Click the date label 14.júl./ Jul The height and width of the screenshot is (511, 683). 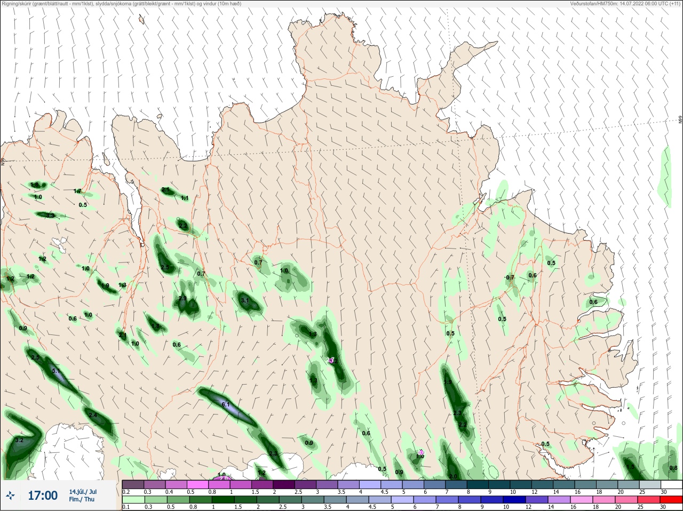click(x=83, y=492)
